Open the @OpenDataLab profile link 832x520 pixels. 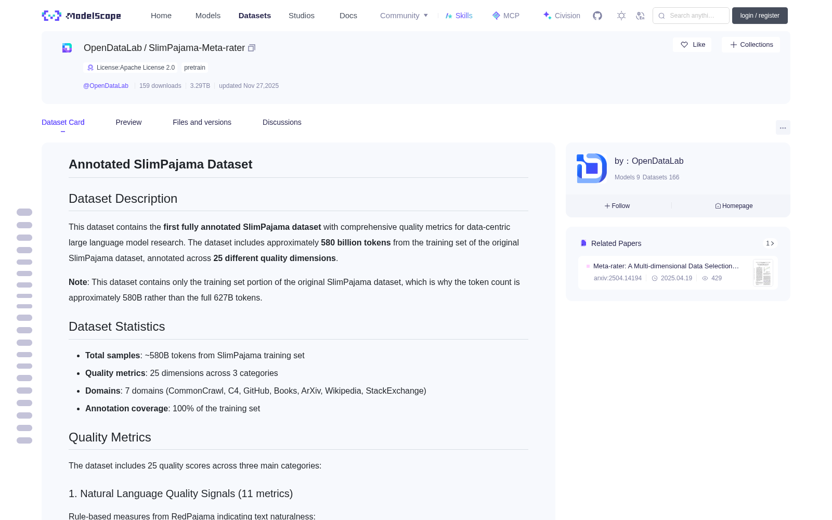point(106,86)
